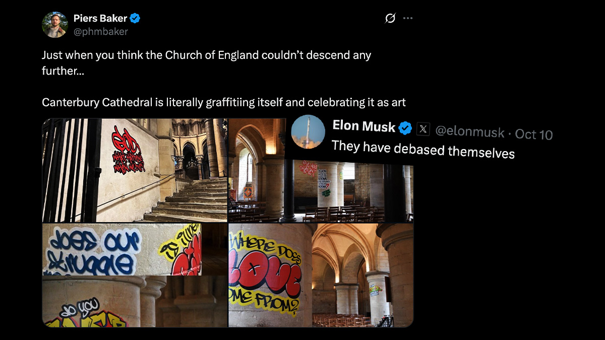
Task: Click the 'Canterbury Cathedral is literally graffitiing' text
Action: [223, 102]
